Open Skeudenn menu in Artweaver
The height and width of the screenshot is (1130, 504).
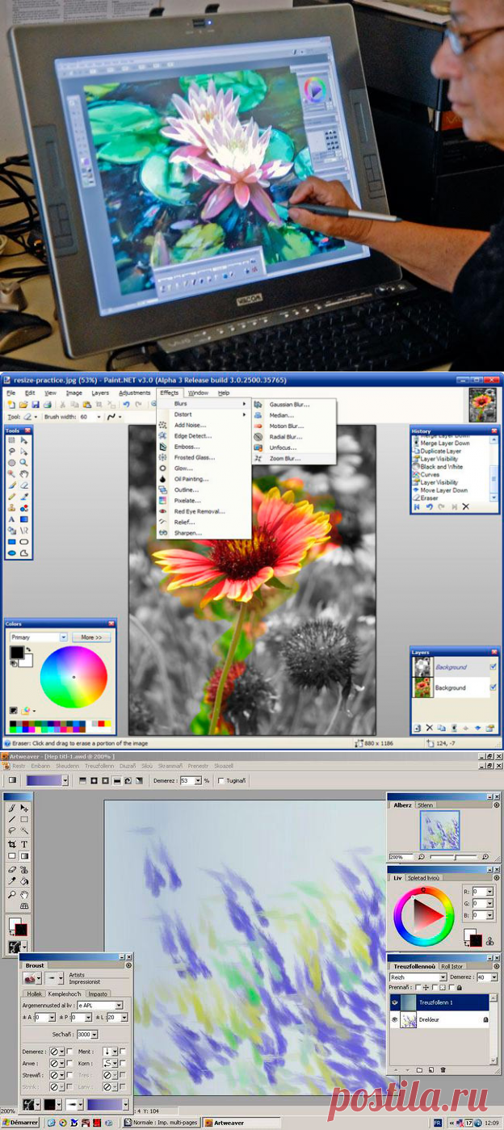(x=67, y=766)
